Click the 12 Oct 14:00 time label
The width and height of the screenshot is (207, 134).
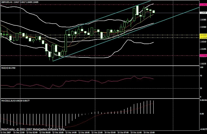(x=71, y=132)
